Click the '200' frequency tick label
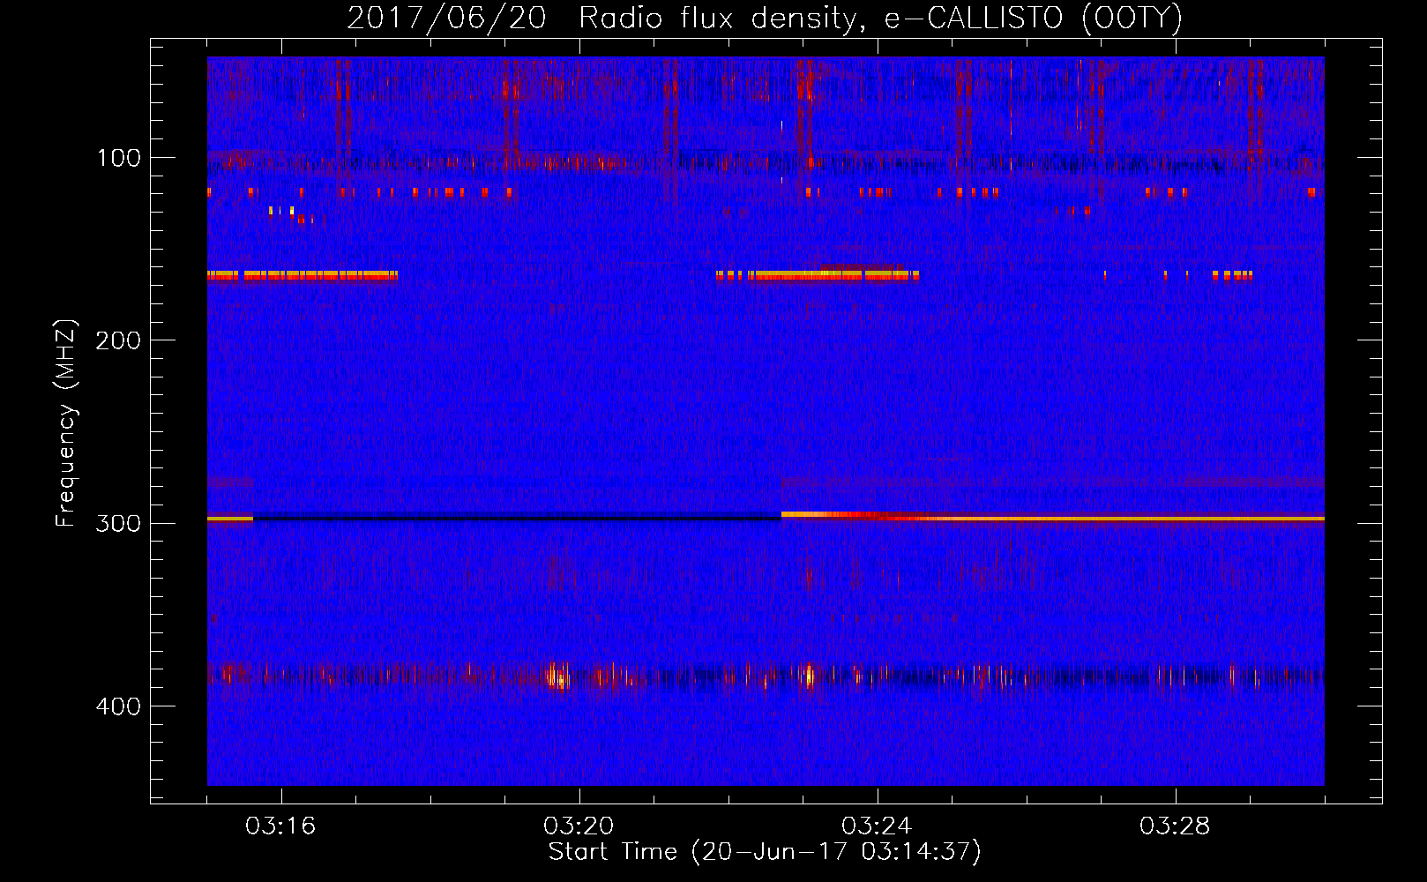Image resolution: width=1427 pixels, height=882 pixels. click(x=118, y=340)
